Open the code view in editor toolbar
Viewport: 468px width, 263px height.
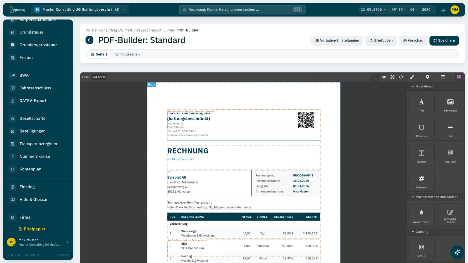click(x=401, y=77)
